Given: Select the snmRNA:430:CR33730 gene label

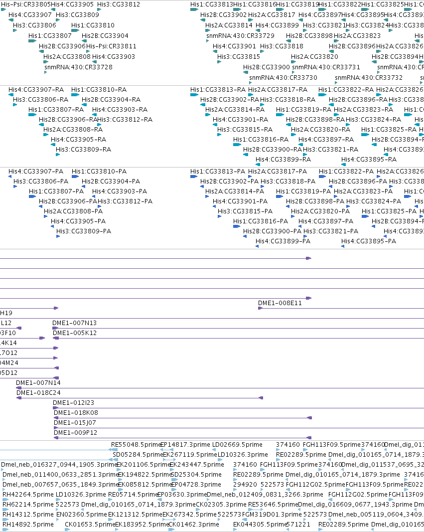Looking at the screenshot, I should click(283, 78).
